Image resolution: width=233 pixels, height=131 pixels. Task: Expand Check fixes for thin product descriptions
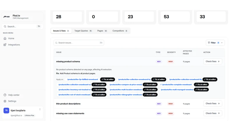point(213,104)
